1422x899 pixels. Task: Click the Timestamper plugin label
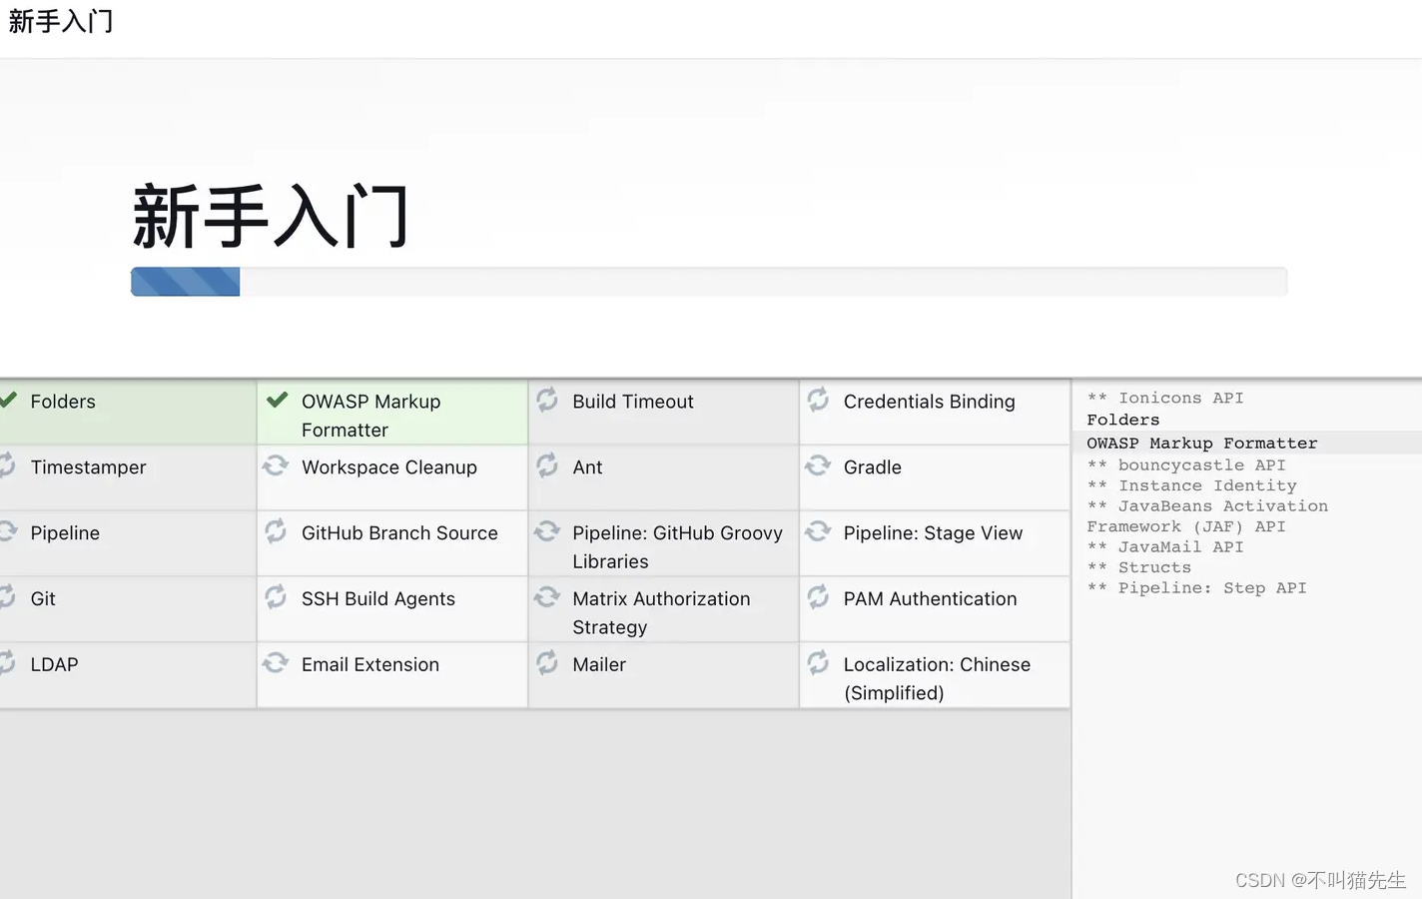coord(88,467)
